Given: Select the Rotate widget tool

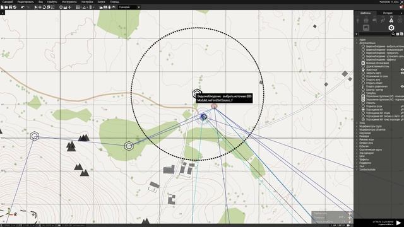Looking at the screenshot, I should 44,7.
